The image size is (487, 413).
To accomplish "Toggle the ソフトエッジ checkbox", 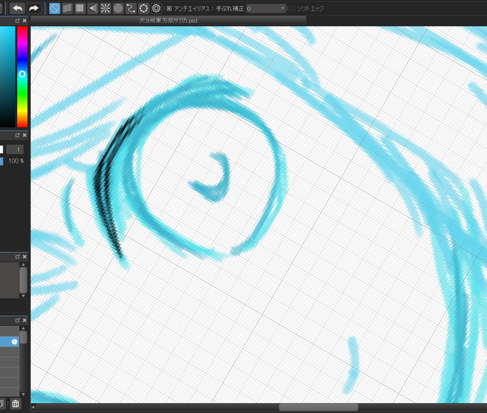I will pyautogui.click(x=293, y=9).
